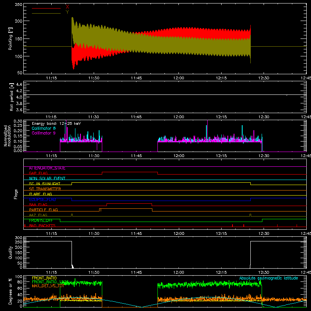Image resolution: width=311 pixels, height=311 pixels.
Task: Click the ATTENUATOR_STATE flag label
Action: (x=47, y=168)
